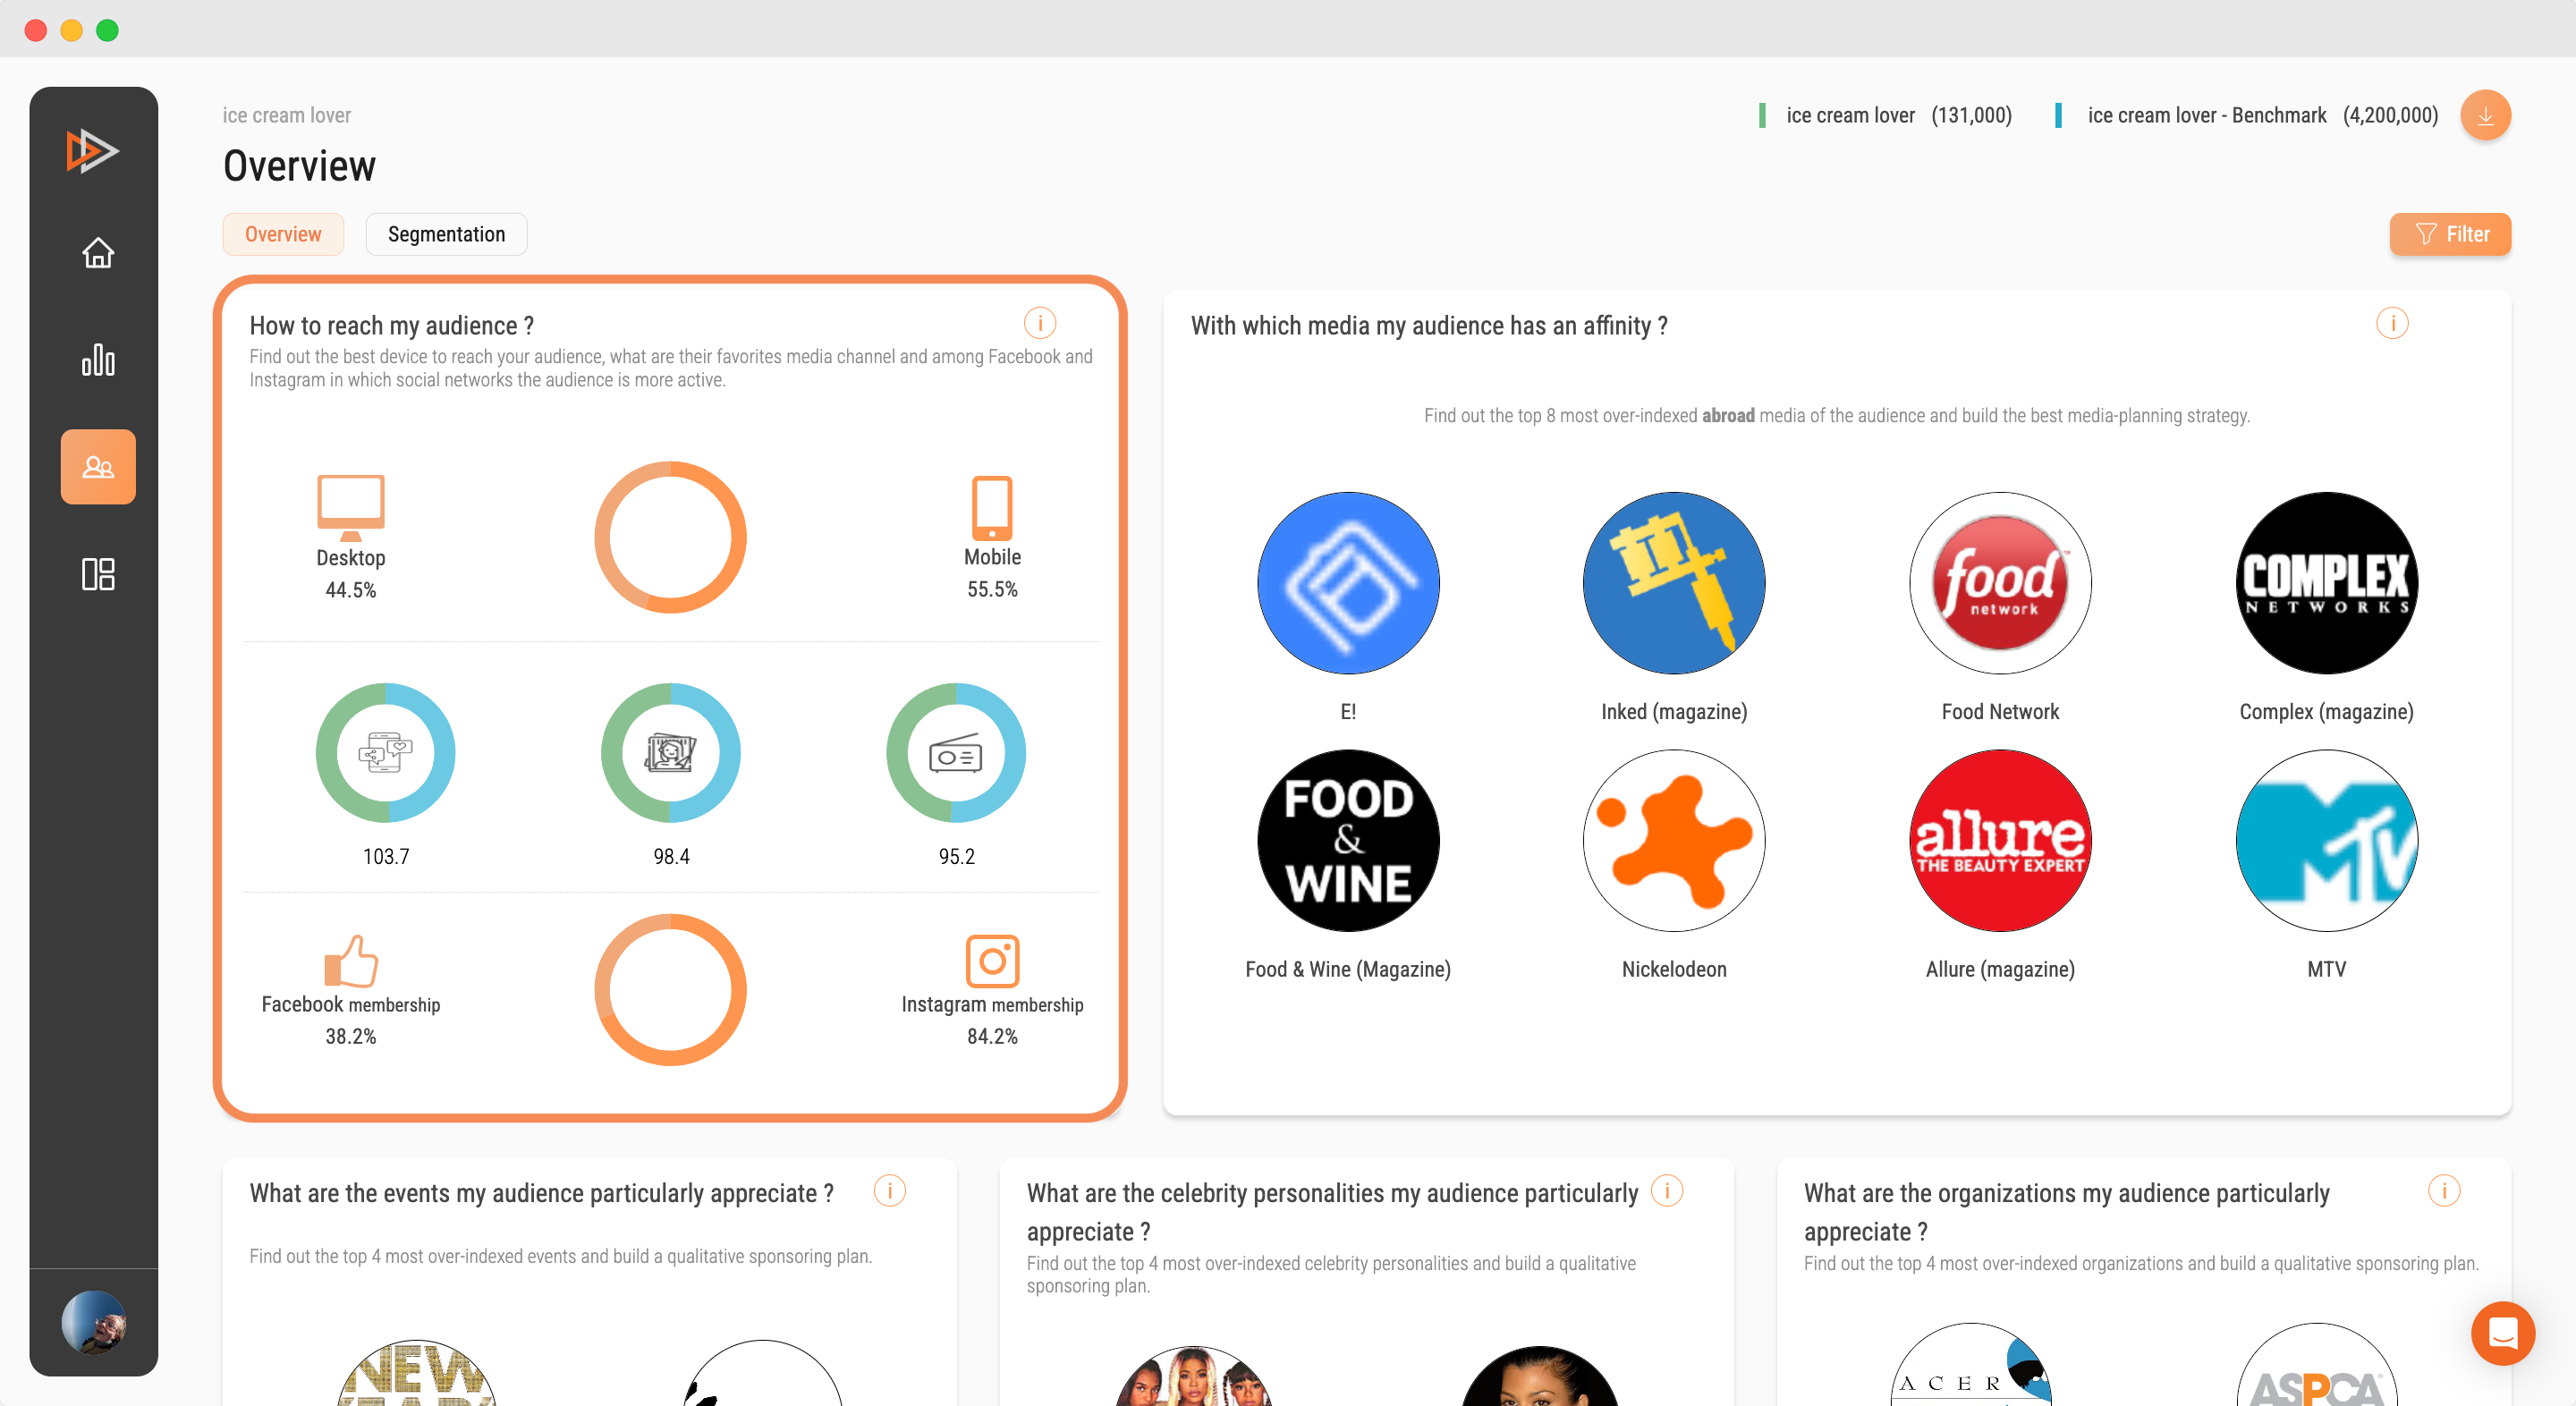The height and width of the screenshot is (1406, 2576).
Task: Select the Overview tab
Action: click(x=282, y=233)
